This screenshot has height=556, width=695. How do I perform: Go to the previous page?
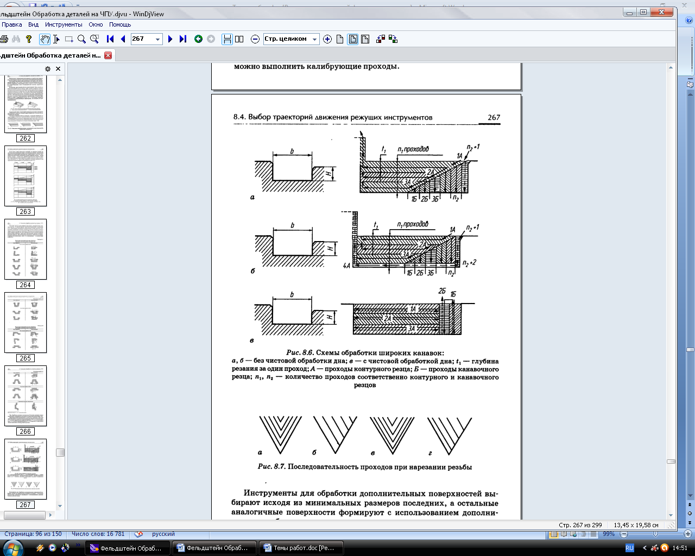123,39
